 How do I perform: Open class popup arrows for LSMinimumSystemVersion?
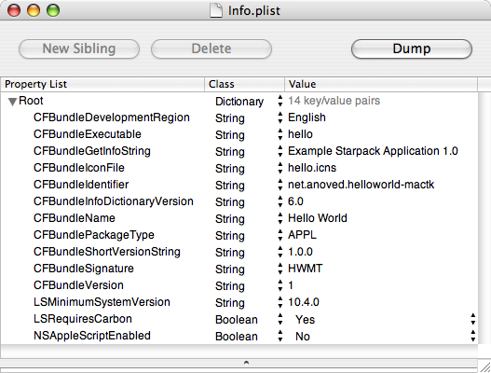(x=280, y=302)
